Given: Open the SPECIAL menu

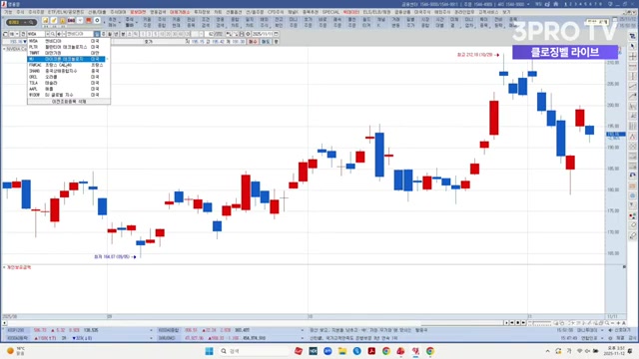Looking at the screenshot, I should 330,12.
